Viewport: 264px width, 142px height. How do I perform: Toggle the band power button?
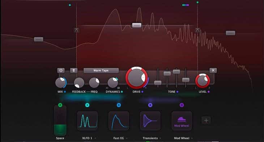61,70
